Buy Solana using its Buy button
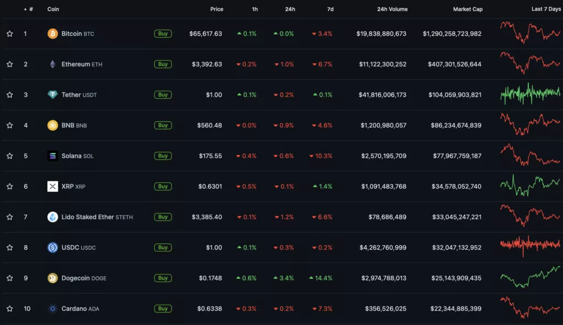The image size is (563, 325). tap(163, 156)
